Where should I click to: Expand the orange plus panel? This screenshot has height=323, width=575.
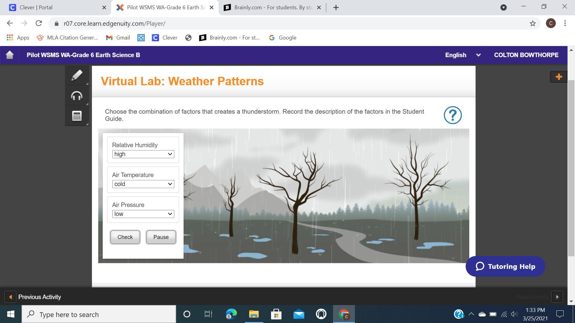click(558, 77)
